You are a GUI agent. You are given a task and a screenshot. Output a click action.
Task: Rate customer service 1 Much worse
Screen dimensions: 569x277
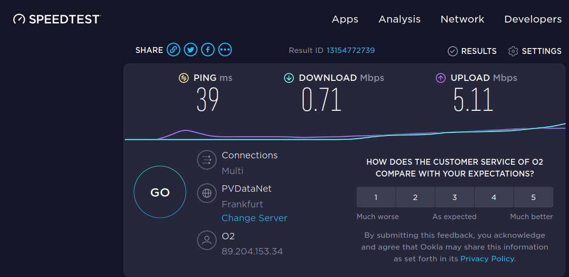[x=376, y=198]
